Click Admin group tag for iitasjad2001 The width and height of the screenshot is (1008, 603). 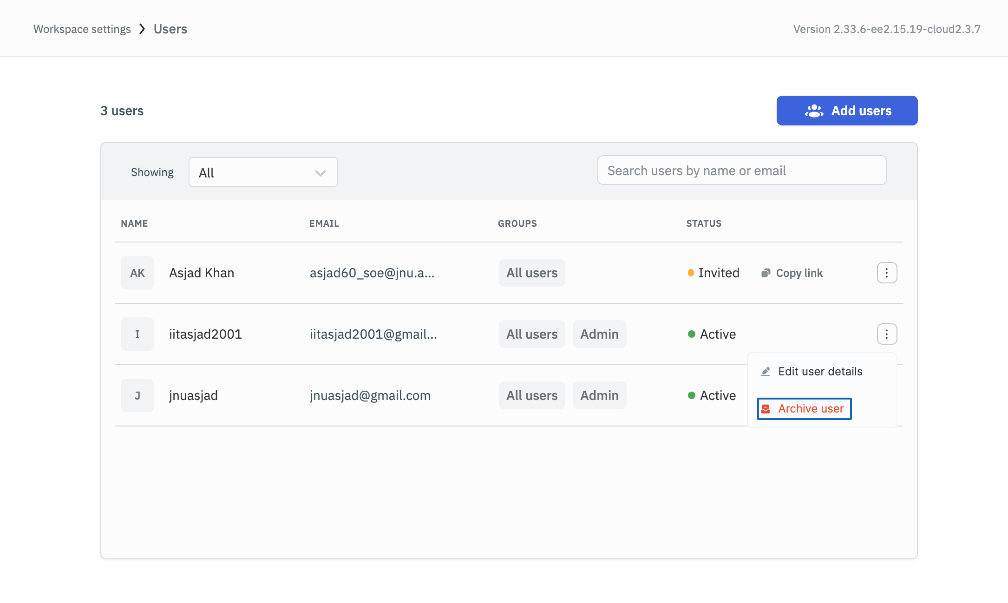(599, 334)
